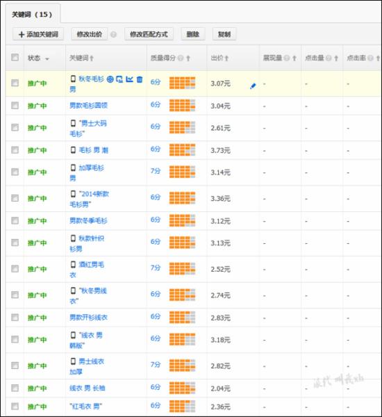Sort by the 质量得分 column arrow
382x417 pixels.
coord(188,58)
